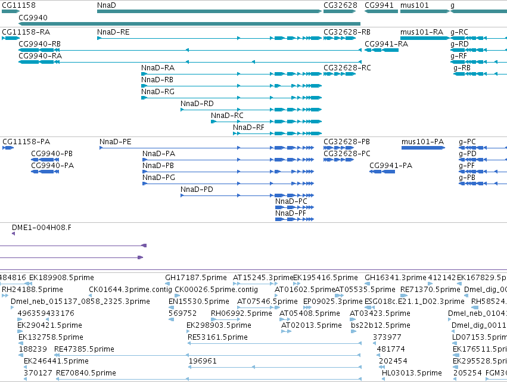
Task: Click the CK00026.5prime.contig label
Action: 216,290
